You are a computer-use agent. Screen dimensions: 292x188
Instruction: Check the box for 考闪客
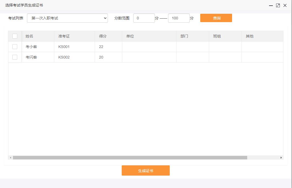point(15,57)
